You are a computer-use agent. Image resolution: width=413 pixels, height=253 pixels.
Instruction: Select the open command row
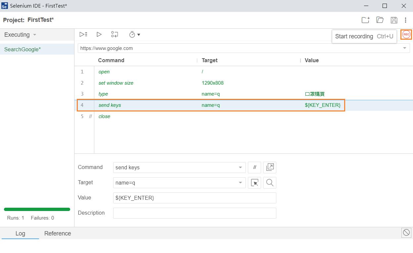coord(244,72)
